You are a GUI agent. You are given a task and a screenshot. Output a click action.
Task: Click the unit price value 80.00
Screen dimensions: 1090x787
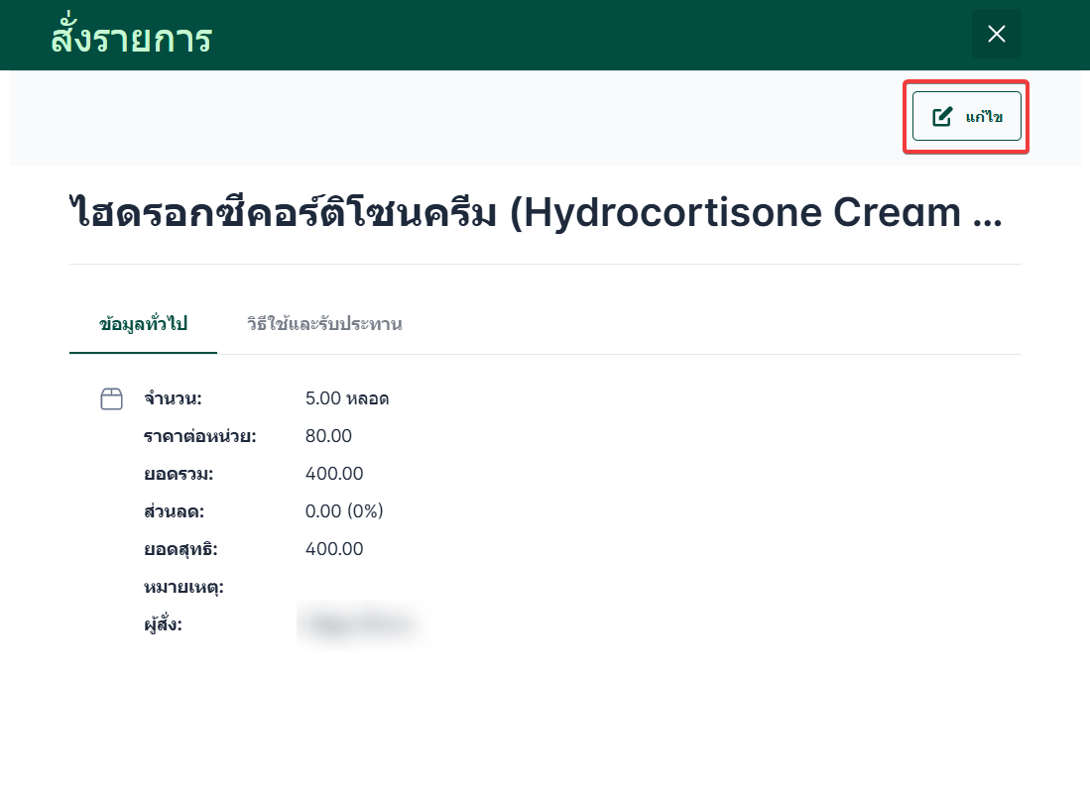[328, 436]
